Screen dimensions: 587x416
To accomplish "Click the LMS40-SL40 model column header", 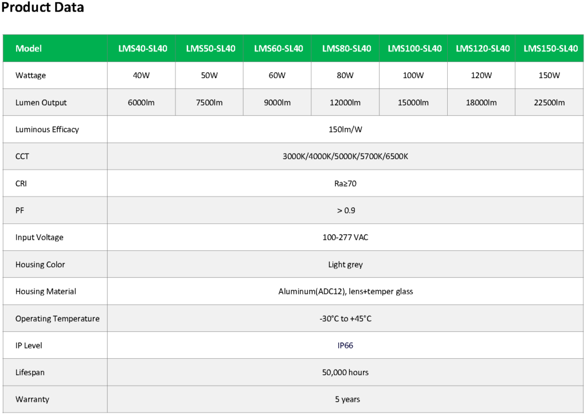I will 143,49.
